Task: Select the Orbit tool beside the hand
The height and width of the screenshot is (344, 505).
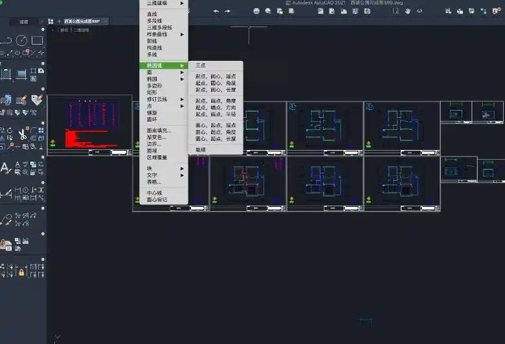Action: pyautogui.click(x=420, y=11)
